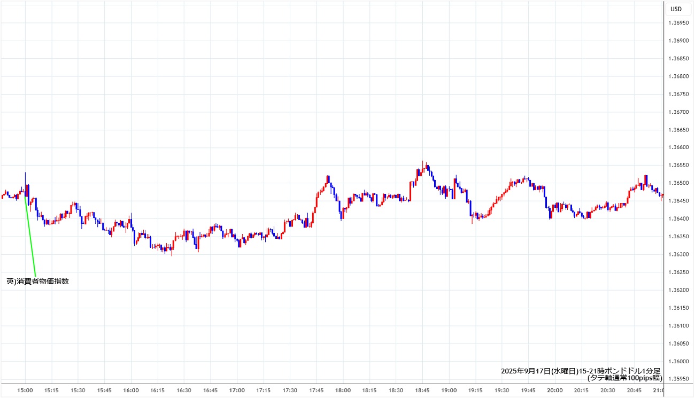This screenshot has width=695, height=398.
Task: Click the 20:00 time axis label
Action: click(554, 391)
